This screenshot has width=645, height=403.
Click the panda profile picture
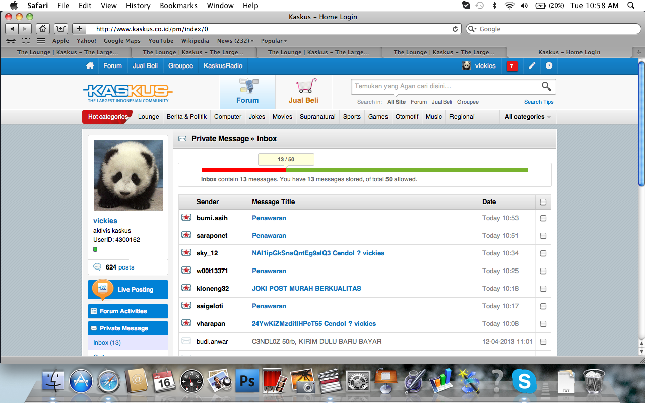pos(128,175)
